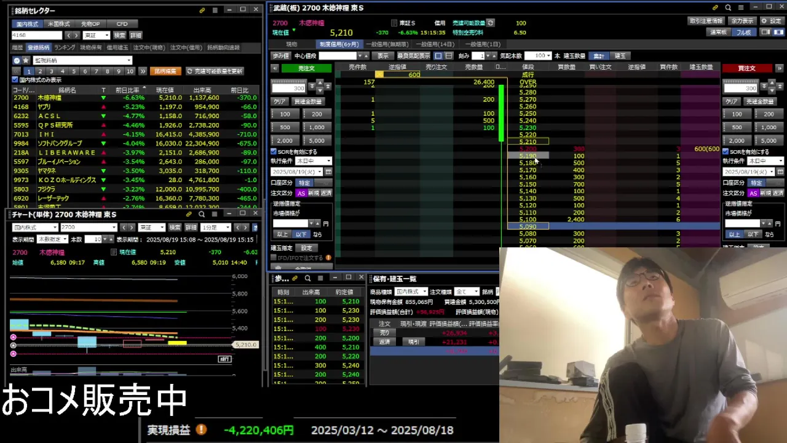Viewport: 787px width, 443px height.
Task: Open the 1分足 timeframe dropdown in chart
Action: 215,227
